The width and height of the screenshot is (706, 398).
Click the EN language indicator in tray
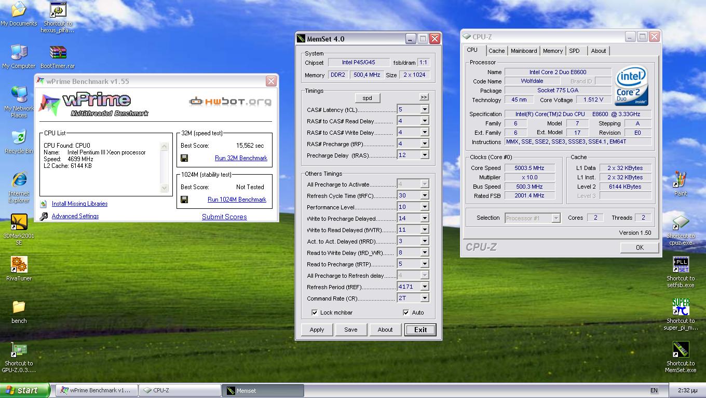click(x=654, y=390)
